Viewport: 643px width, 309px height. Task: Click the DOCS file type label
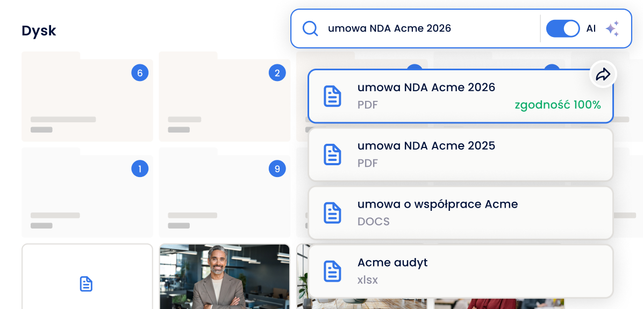click(374, 222)
